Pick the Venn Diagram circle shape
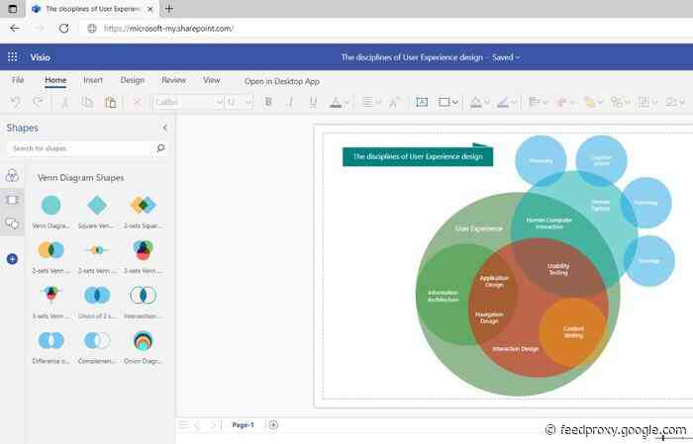693x444 pixels. [50, 206]
